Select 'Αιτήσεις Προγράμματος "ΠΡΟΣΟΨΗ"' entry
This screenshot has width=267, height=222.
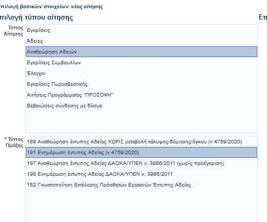141,95
